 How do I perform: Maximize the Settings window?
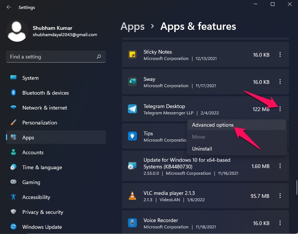pos(273,4)
